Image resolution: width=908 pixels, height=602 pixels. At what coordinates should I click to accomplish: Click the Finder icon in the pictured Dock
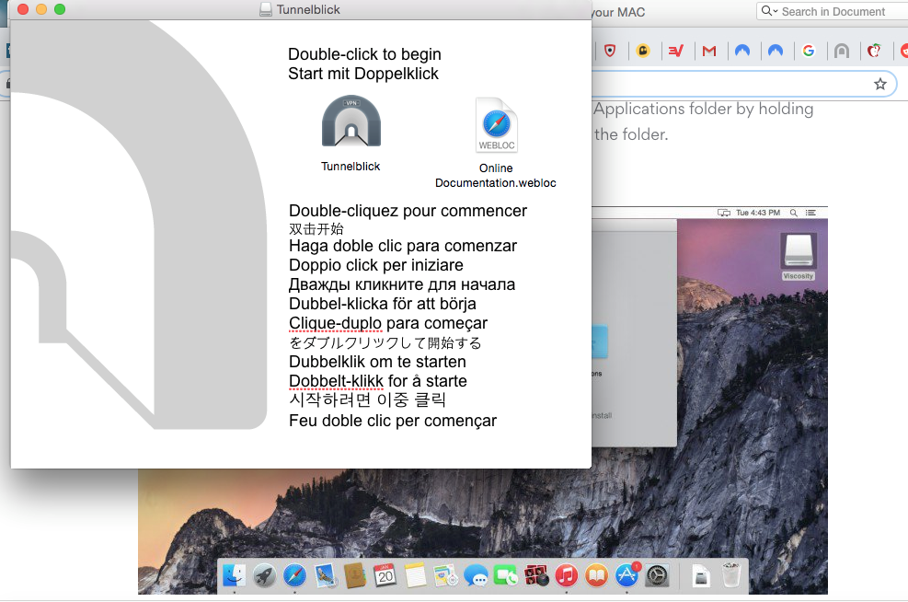234,576
